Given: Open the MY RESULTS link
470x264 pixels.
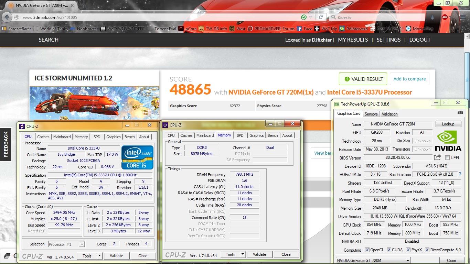Looking at the screenshot, I should (353, 40).
